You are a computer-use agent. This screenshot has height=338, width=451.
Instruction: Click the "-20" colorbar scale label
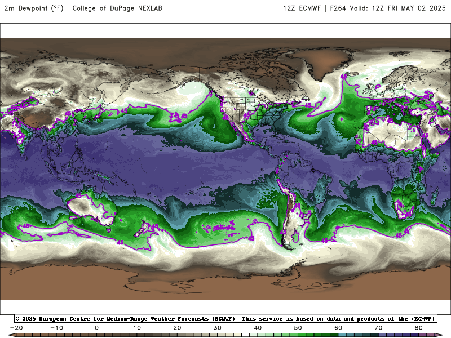[16, 328]
